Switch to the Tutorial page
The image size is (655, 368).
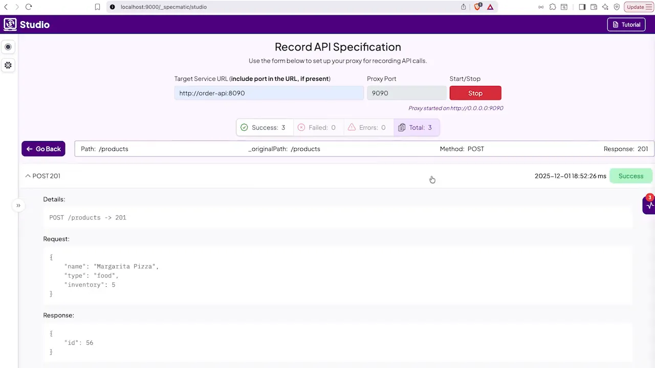coord(626,24)
